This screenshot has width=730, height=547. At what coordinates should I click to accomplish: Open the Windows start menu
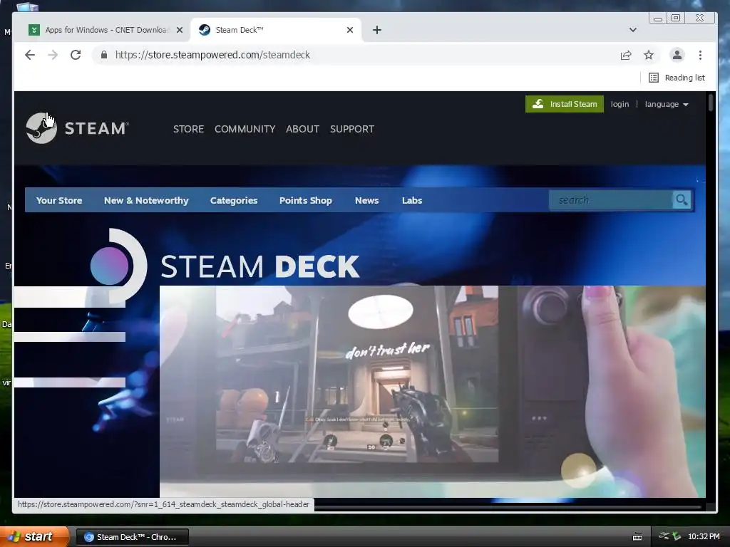(x=34, y=536)
